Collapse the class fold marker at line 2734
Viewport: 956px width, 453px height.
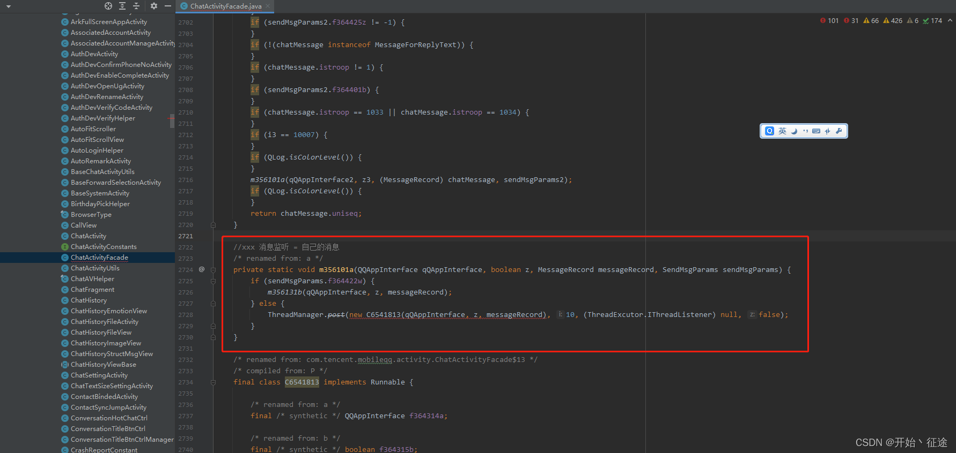[213, 382]
